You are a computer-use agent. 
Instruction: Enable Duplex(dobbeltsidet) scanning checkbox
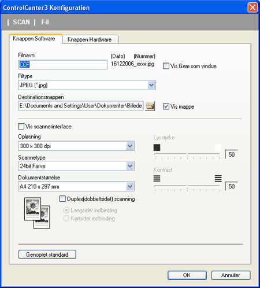coord(62,199)
